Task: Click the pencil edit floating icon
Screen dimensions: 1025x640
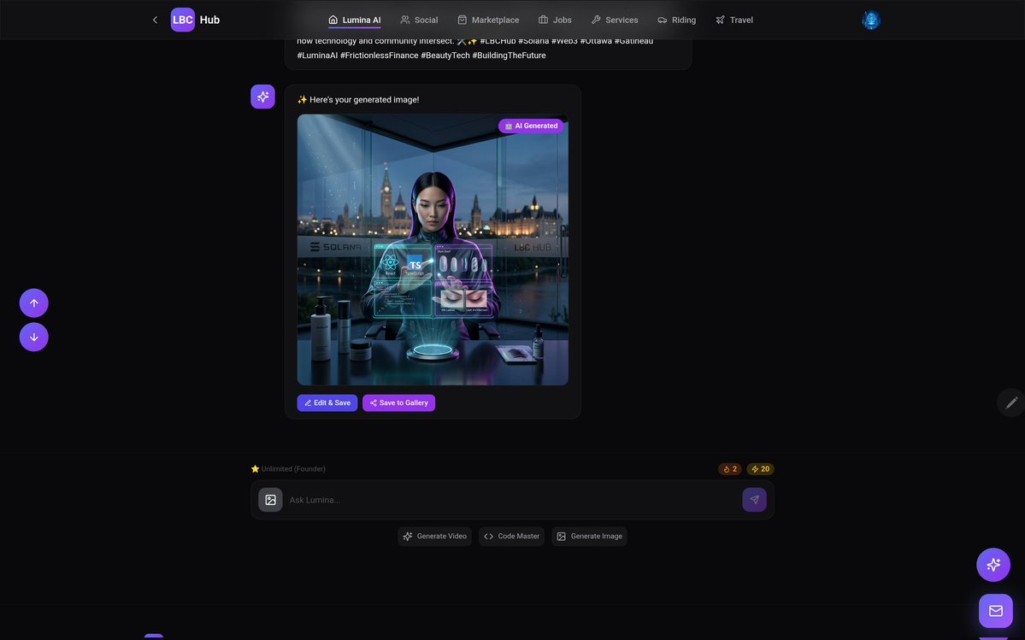Action: point(1011,403)
